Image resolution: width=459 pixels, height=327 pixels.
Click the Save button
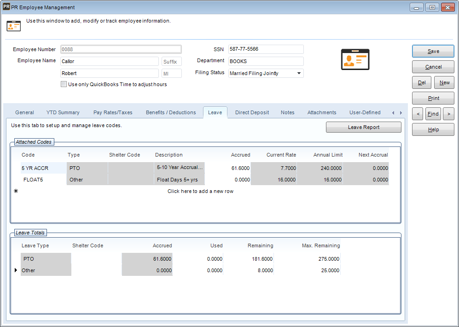click(x=433, y=51)
